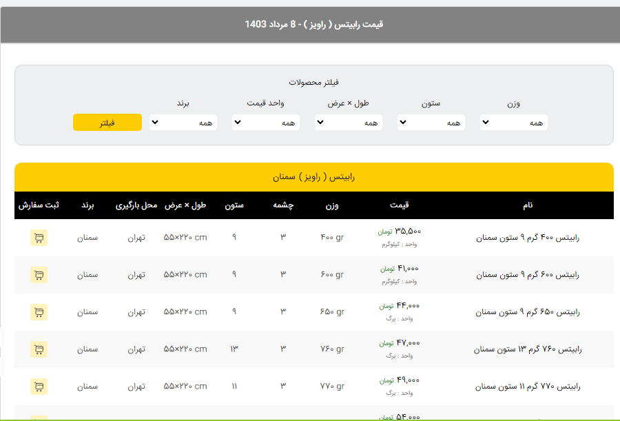The height and width of the screenshot is (421, 620).
Task: Click the قیمت column header
Action: (399, 205)
